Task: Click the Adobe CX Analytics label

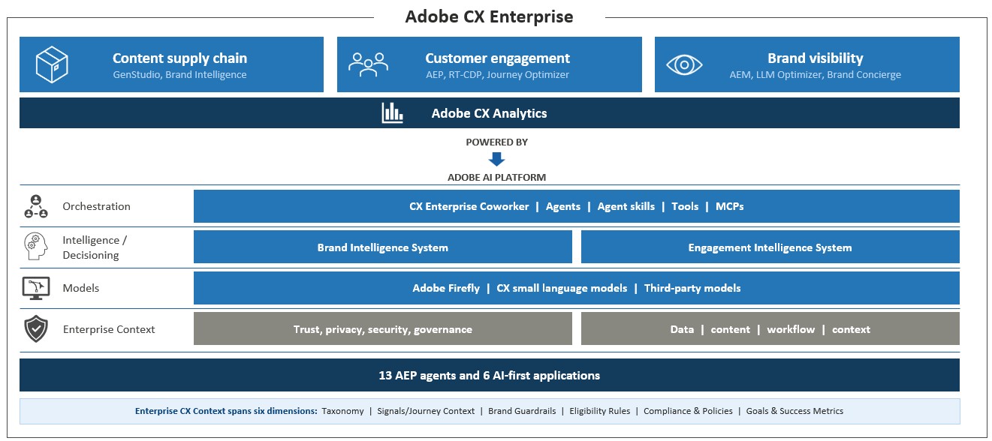Action: [489, 114]
